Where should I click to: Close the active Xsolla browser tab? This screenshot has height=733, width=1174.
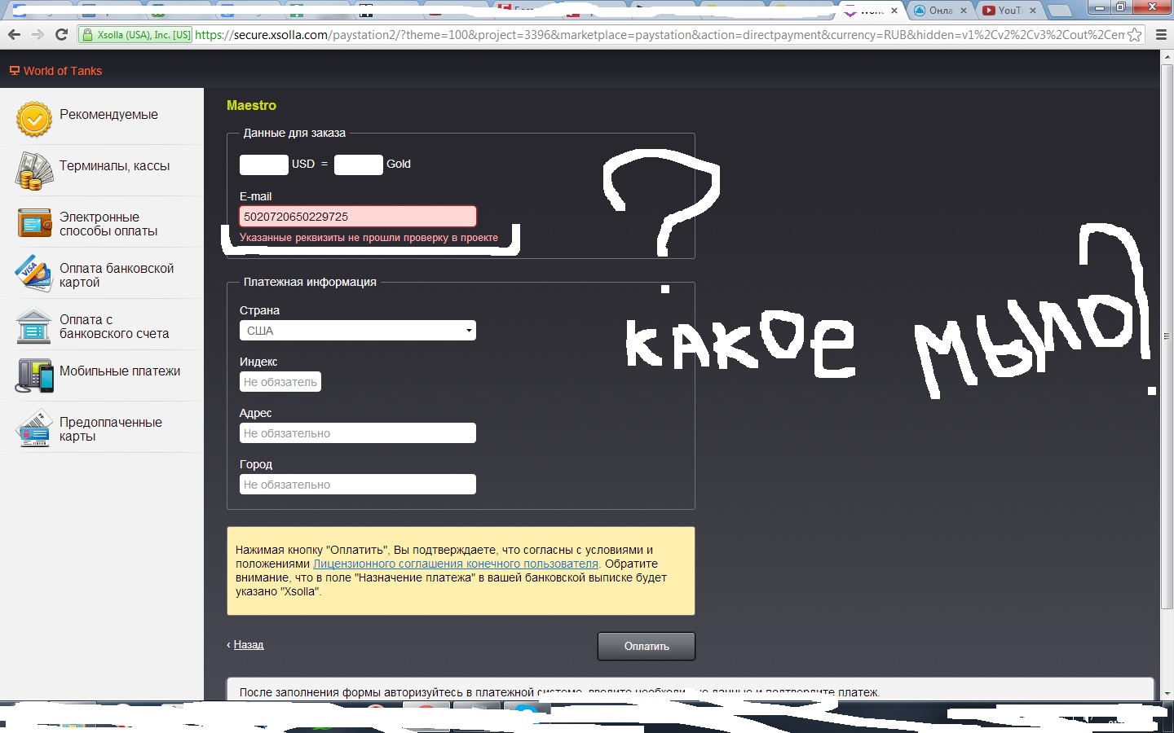(x=894, y=11)
